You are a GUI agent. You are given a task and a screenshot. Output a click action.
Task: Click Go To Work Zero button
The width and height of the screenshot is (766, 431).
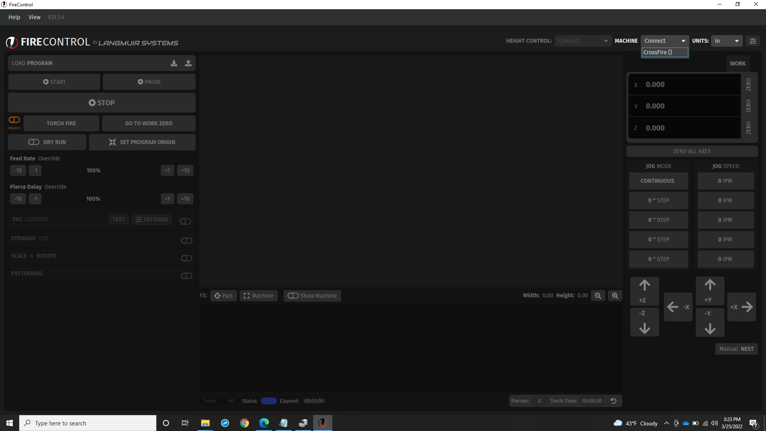[149, 123]
